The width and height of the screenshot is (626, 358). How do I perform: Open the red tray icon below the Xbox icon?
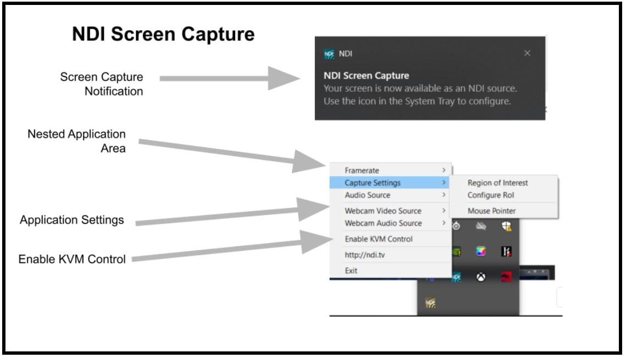pos(506,277)
